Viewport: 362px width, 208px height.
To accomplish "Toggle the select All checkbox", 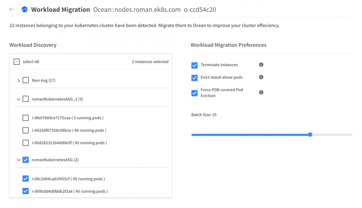I will pos(17,62).
